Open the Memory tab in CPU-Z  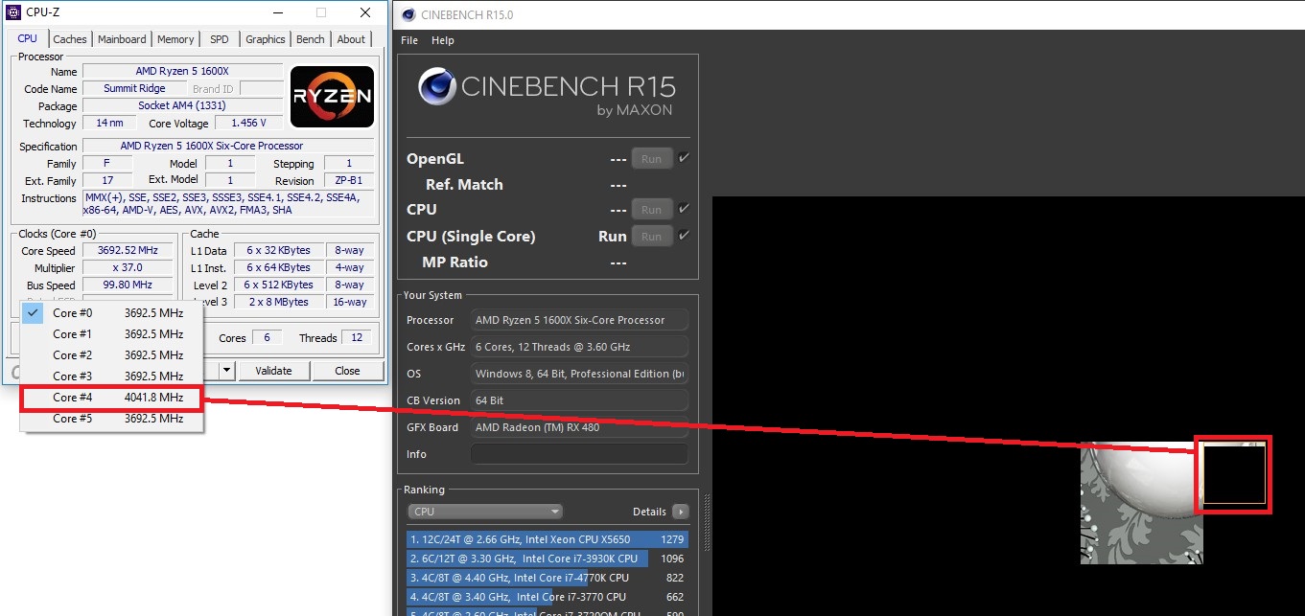point(175,39)
